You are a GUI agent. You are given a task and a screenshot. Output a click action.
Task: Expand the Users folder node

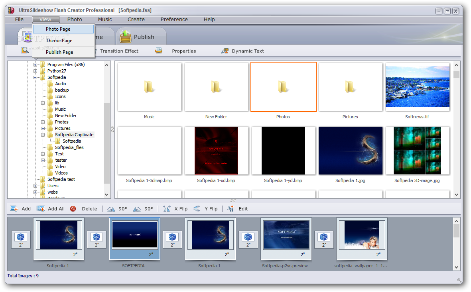[35, 186]
